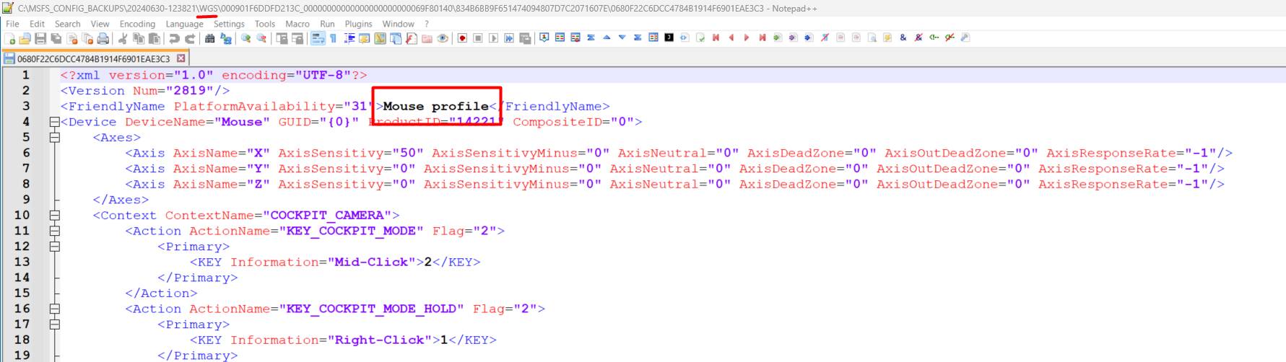Click the Close All documents icon

tap(87, 38)
